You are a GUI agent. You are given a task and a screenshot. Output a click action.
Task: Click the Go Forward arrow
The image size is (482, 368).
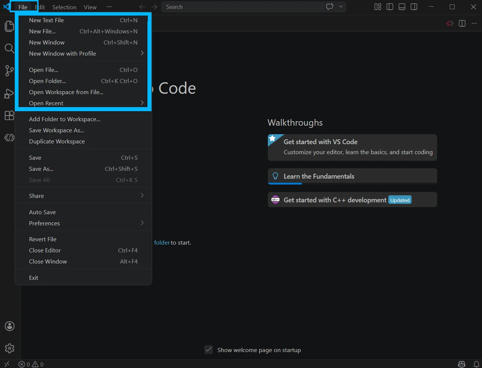pyautogui.click(x=154, y=7)
